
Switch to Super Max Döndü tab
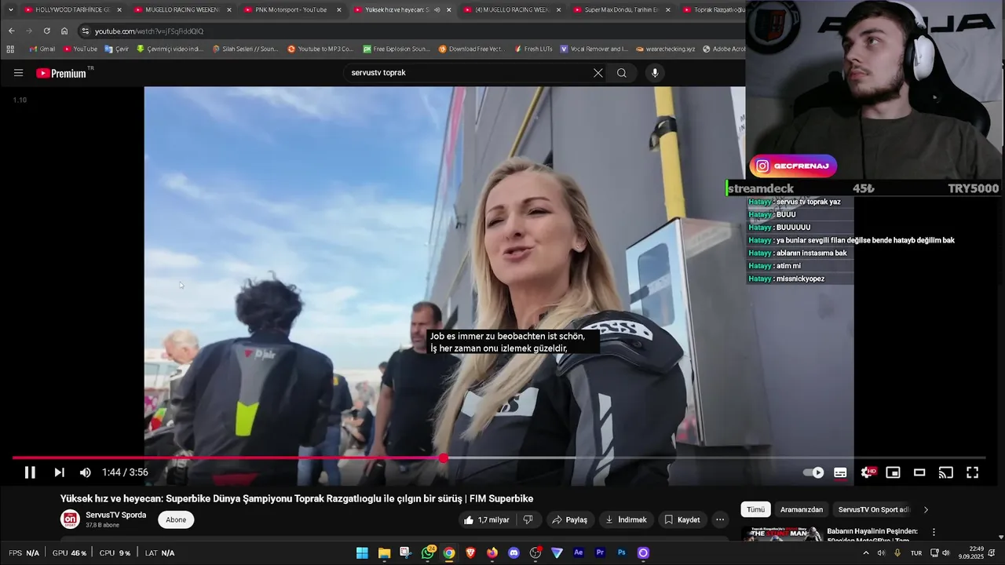[620, 9]
